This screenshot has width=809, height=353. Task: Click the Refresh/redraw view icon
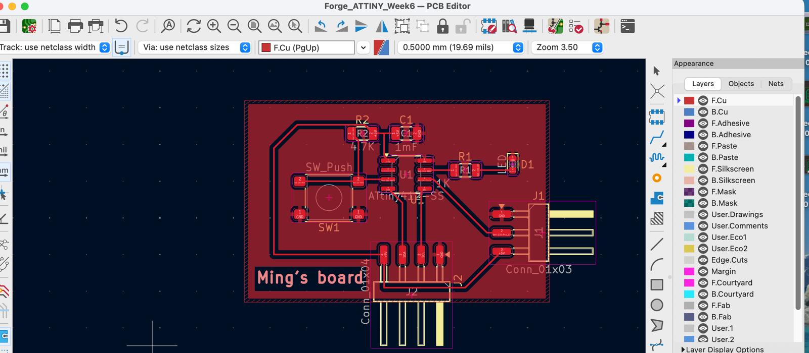point(193,26)
